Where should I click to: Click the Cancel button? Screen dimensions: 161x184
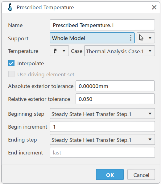[x=141, y=174]
